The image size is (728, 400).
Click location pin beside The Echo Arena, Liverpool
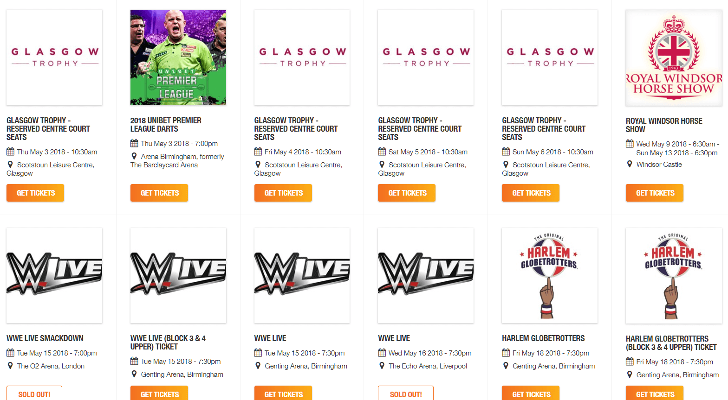coord(382,366)
